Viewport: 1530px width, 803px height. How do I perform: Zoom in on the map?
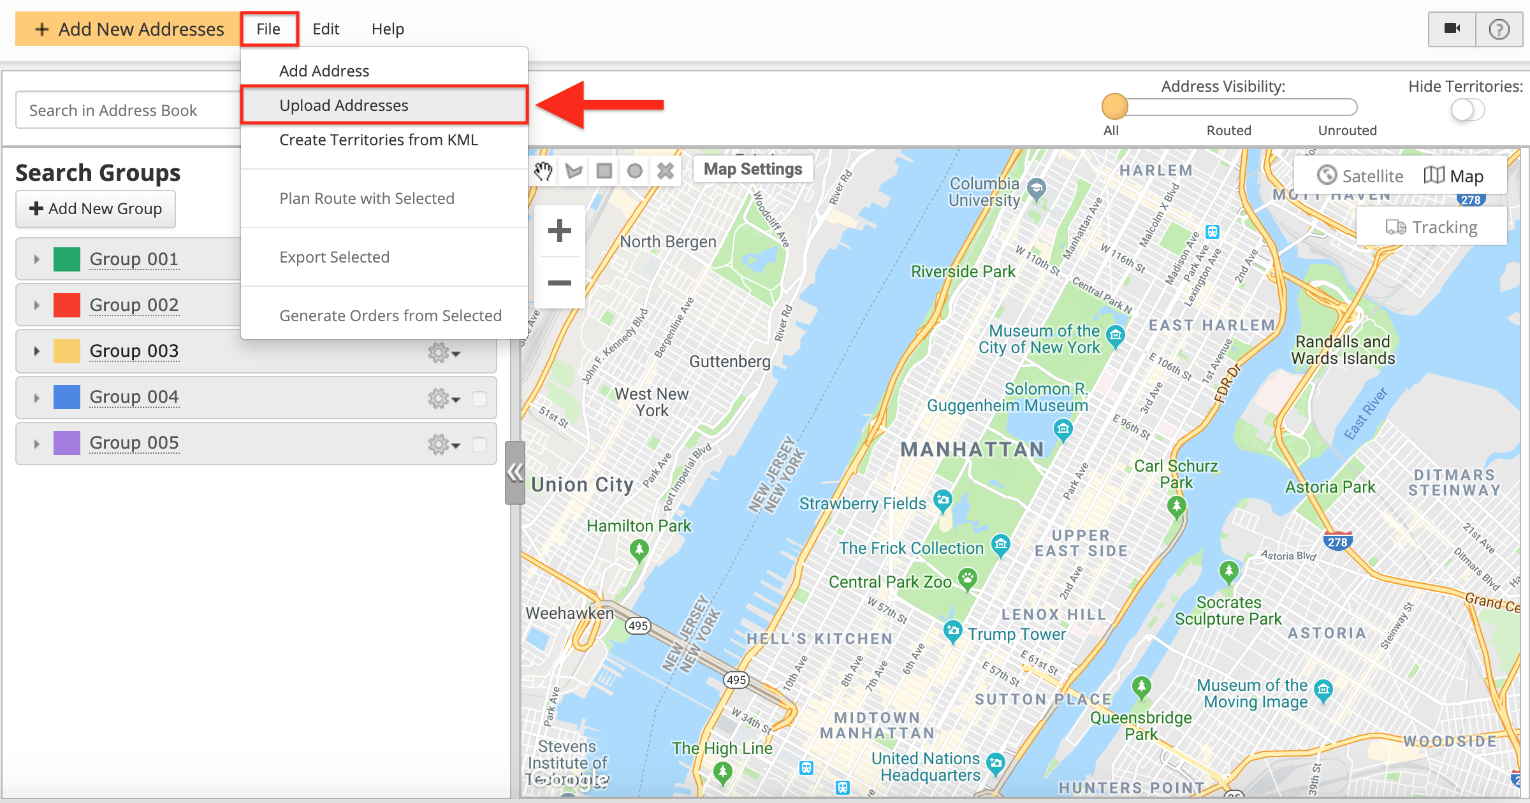click(559, 231)
